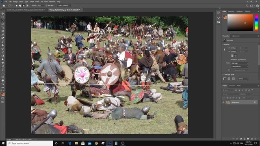This screenshot has width=260, height=146.
Task: Collapse the Rulers & Grids section
Action: coord(223,75)
